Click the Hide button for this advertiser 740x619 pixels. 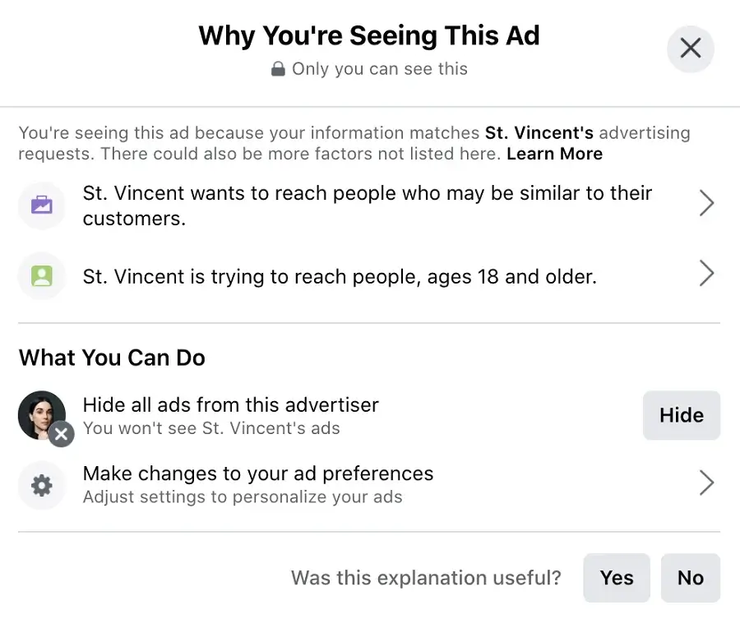(x=681, y=415)
